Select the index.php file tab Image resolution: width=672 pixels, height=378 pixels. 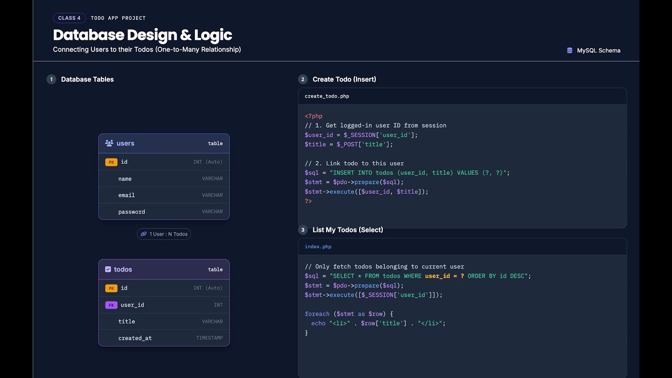tap(318, 247)
